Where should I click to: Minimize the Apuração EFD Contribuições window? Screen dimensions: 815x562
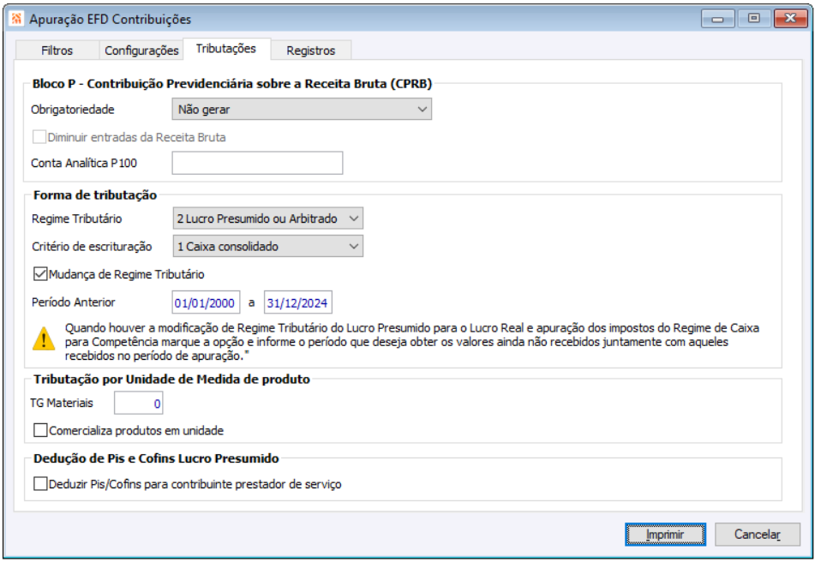coord(718,19)
